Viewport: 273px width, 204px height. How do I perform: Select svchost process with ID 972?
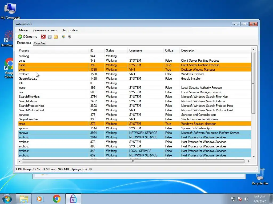(x=135, y=142)
